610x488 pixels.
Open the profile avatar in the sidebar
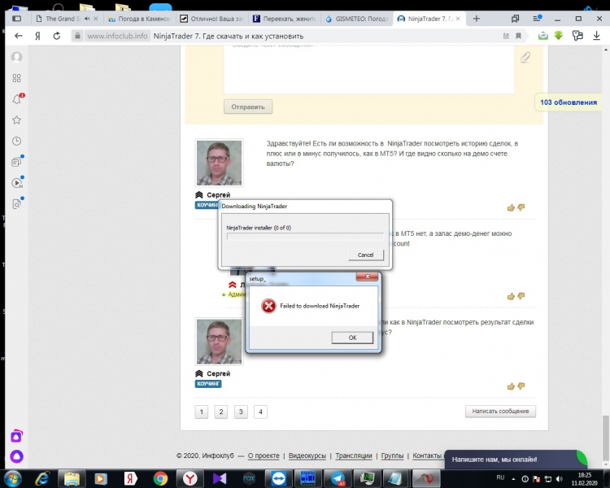click(16, 57)
